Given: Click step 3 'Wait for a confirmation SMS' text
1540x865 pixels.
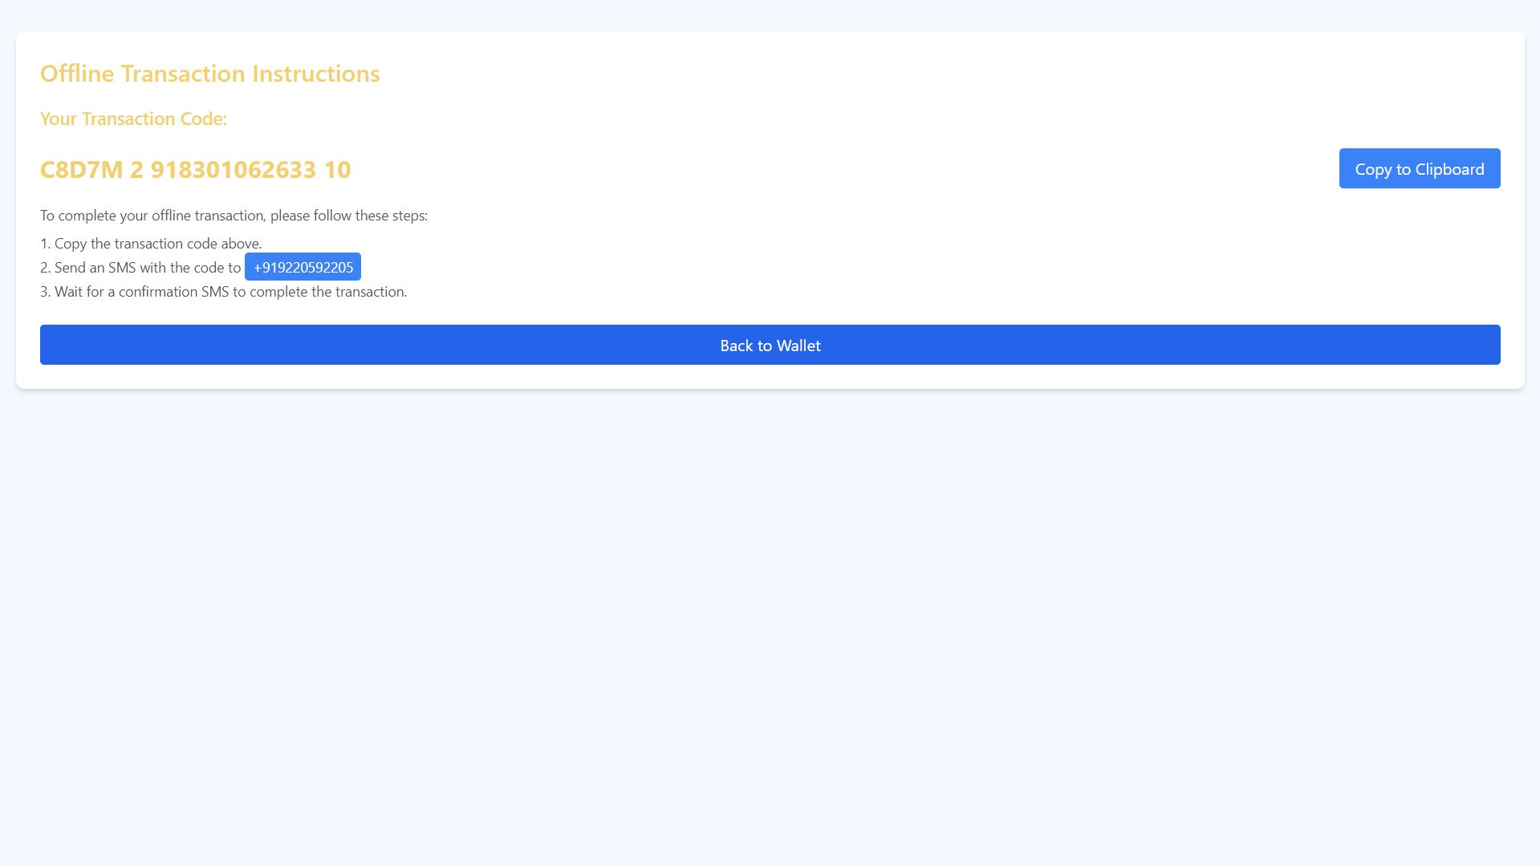Looking at the screenshot, I should pyautogui.click(x=224, y=292).
